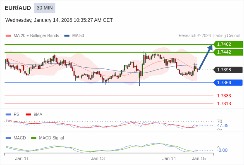This screenshot has height=165, width=244.
Task: Click the '9MA' legend label
Action: pos(38,115)
